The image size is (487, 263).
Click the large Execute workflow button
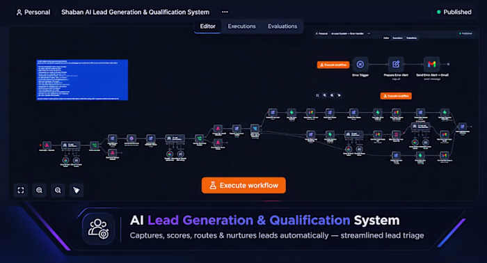click(243, 185)
